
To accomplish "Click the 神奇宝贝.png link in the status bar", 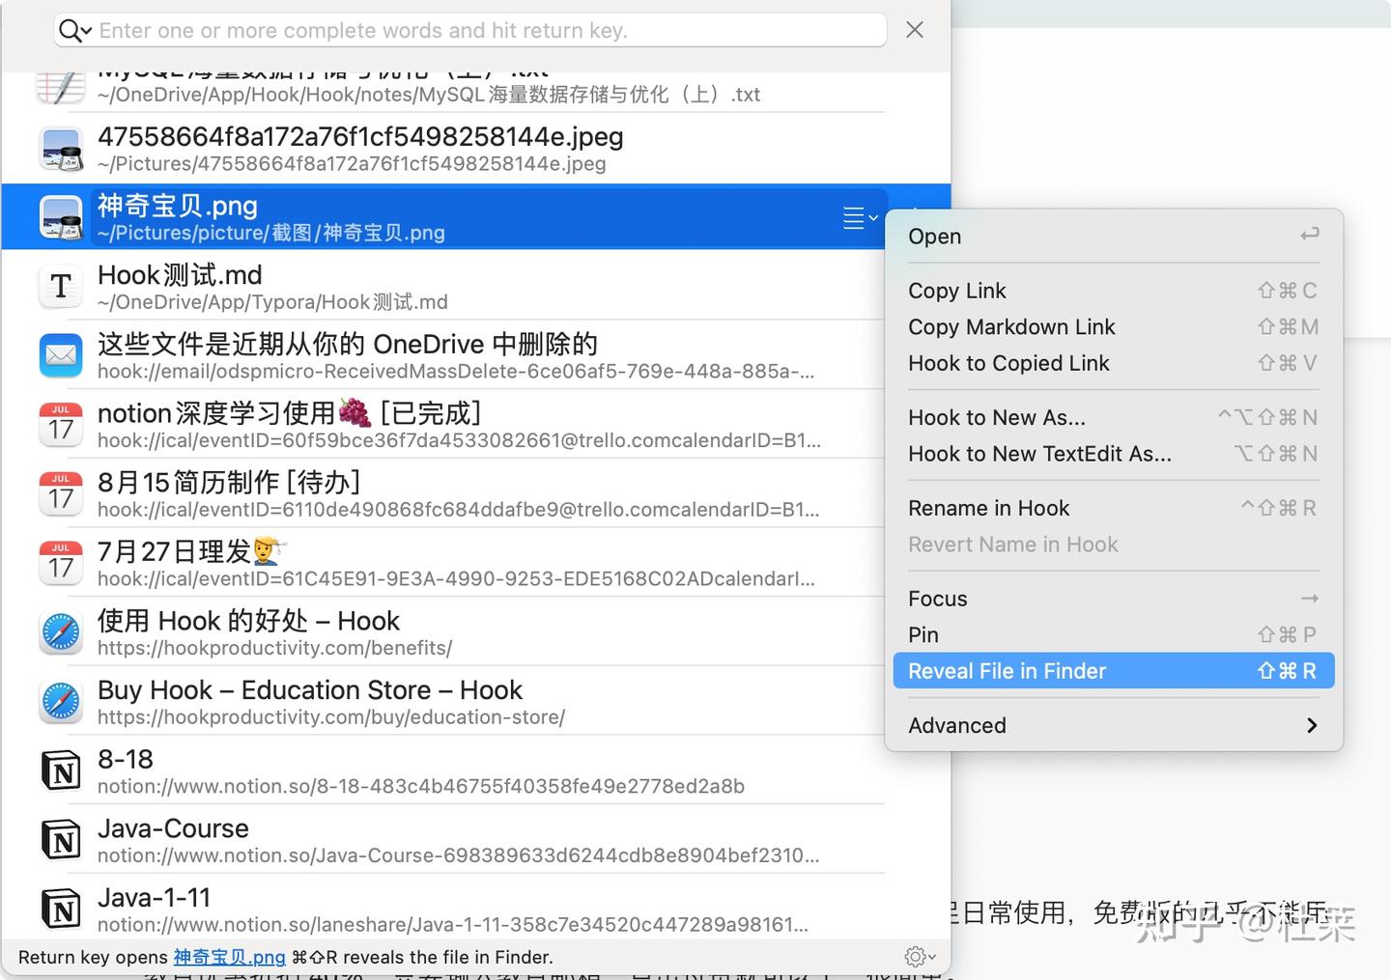I will pos(229,957).
